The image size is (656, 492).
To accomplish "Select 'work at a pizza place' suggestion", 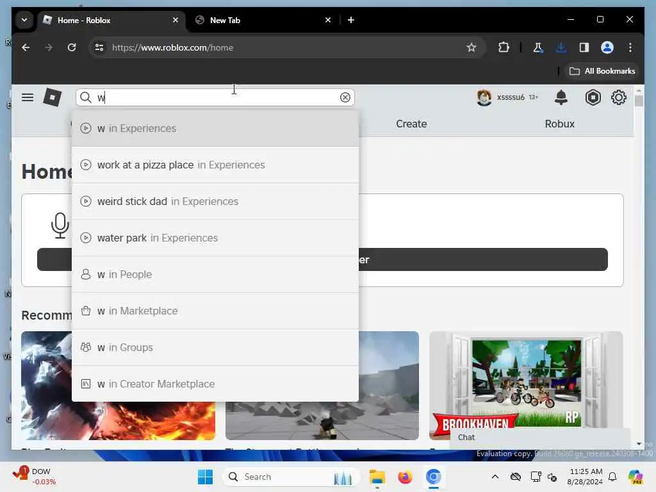I will (x=215, y=165).
